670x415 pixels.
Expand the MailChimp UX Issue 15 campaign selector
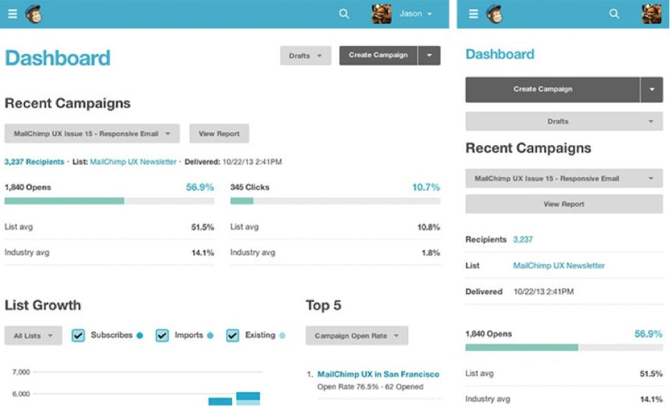pyautogui.click(x=91, y=133)
